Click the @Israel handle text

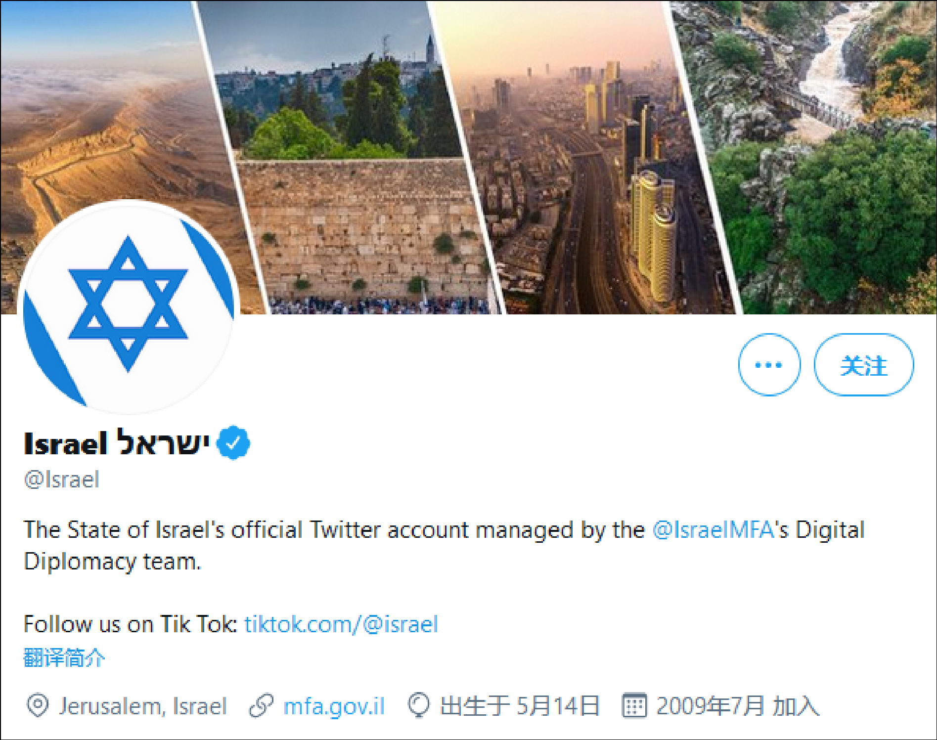[62, 479]
